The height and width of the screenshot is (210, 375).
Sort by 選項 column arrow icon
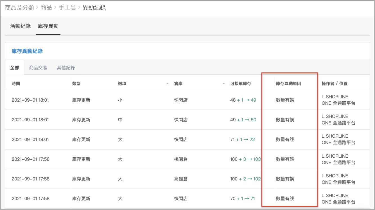coord(167,84)
